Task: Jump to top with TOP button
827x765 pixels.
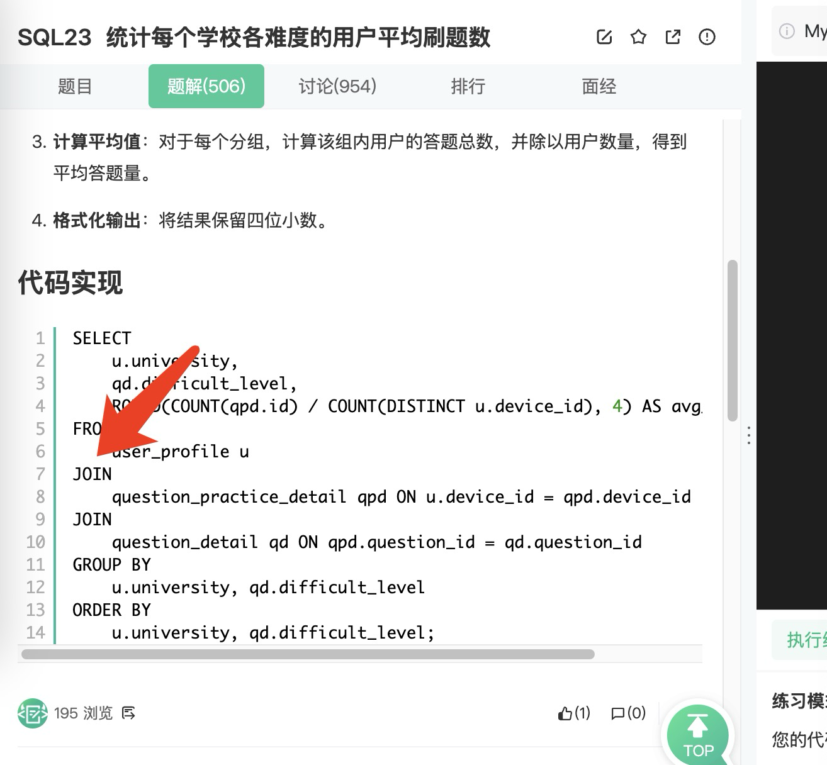Action: 697,735
